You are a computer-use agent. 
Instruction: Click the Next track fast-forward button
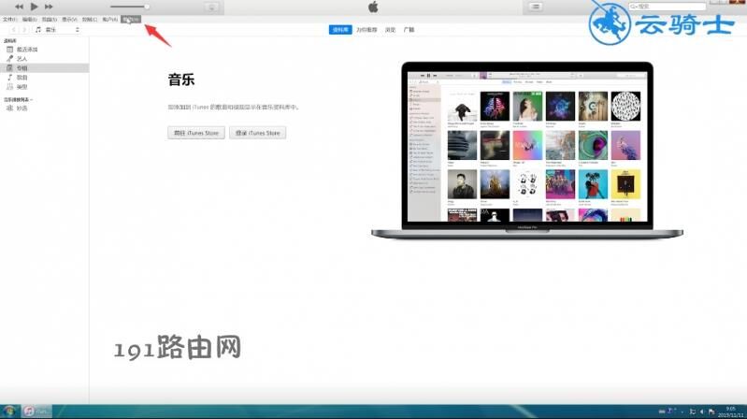pos(49,7)
